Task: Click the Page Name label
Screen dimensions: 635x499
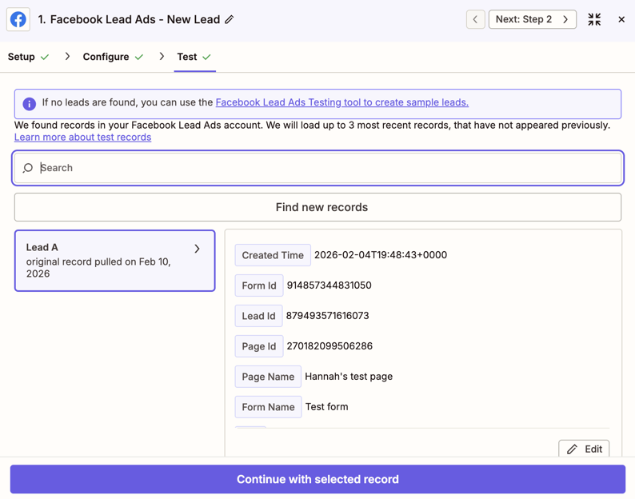Action: 268,377
